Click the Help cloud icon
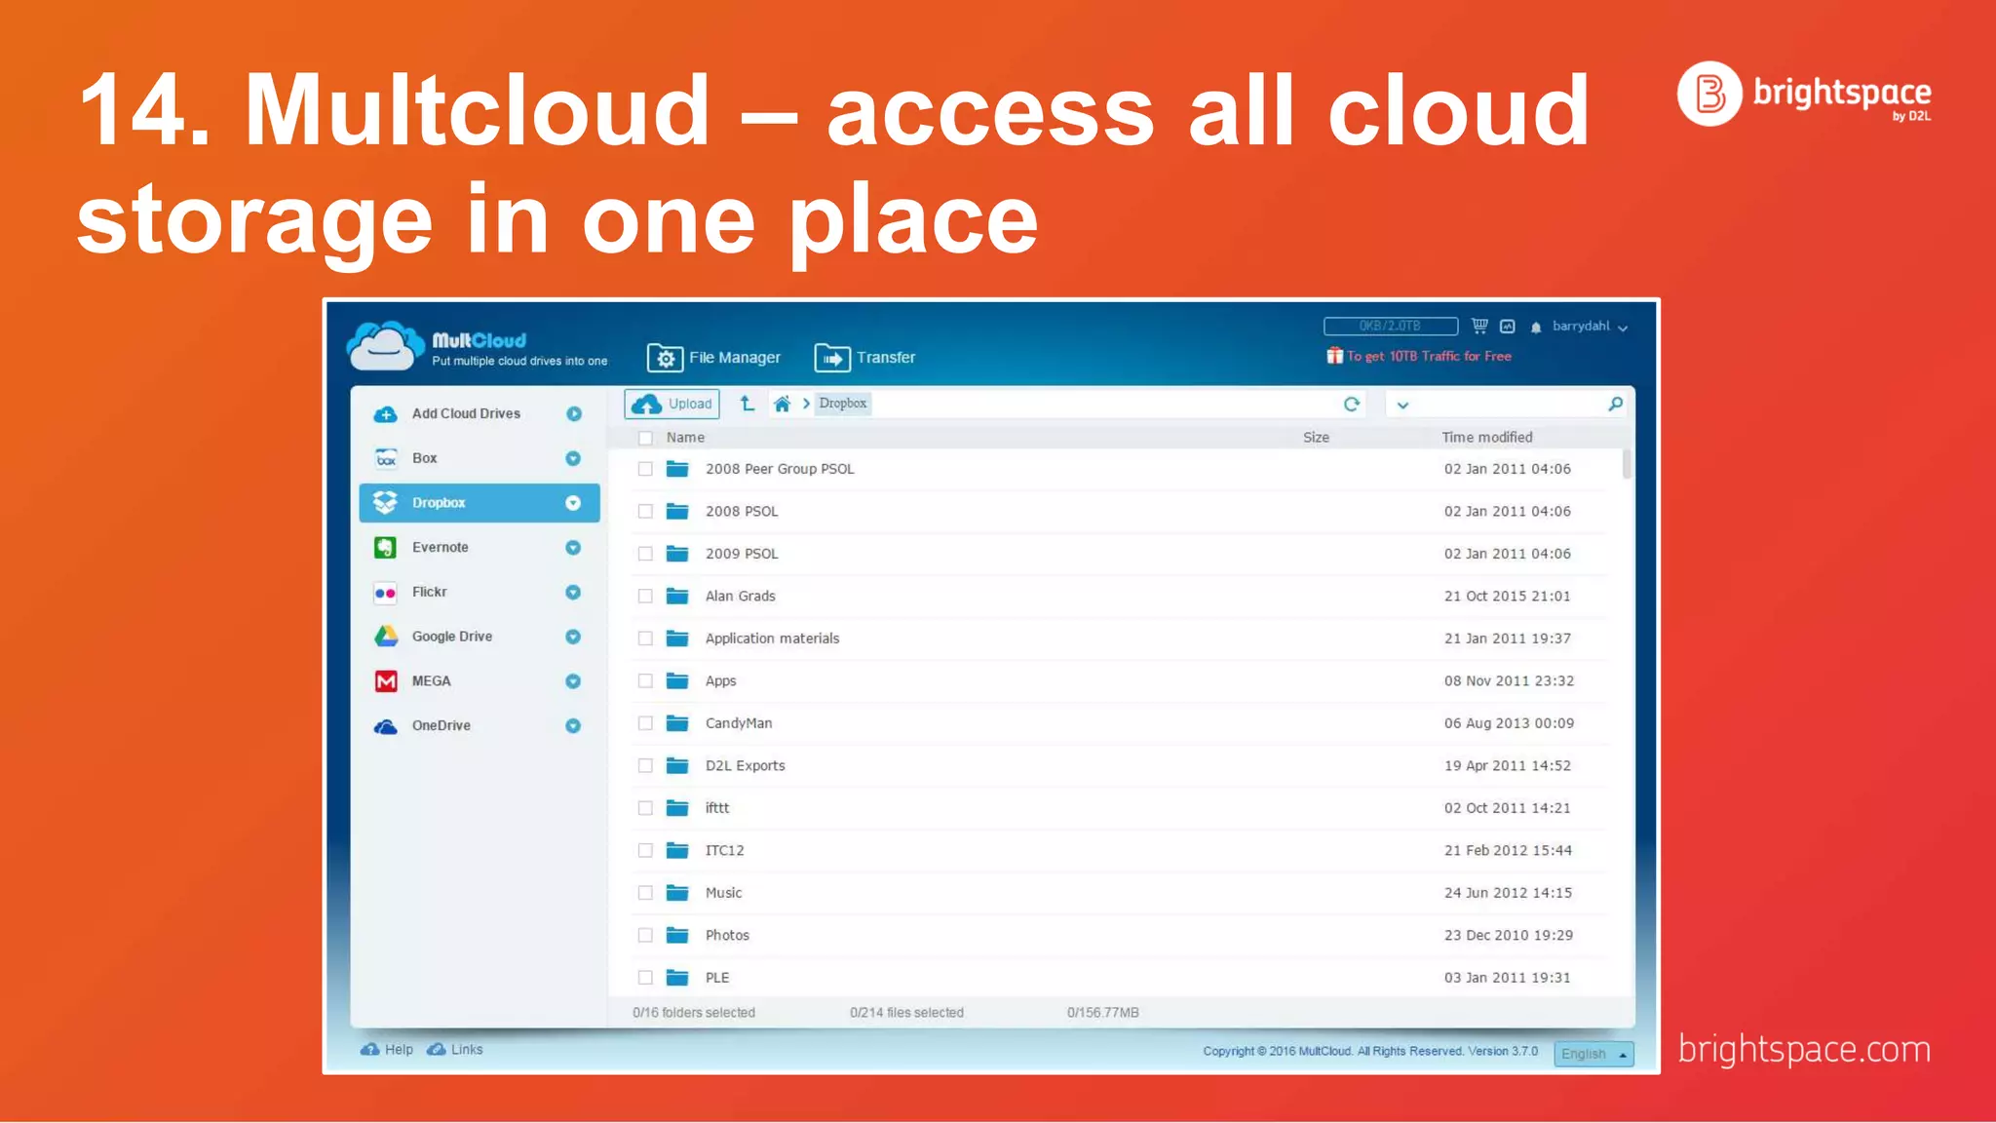Viewport: 1996px width, 1123px height. pyautogui.click(x=370, y=1050)
